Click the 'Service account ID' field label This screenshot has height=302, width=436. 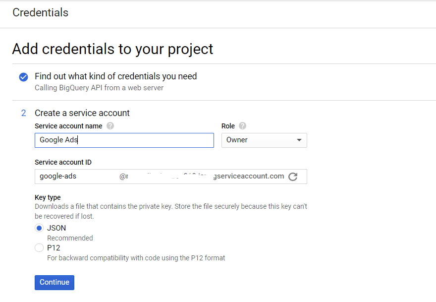[63, 162]
